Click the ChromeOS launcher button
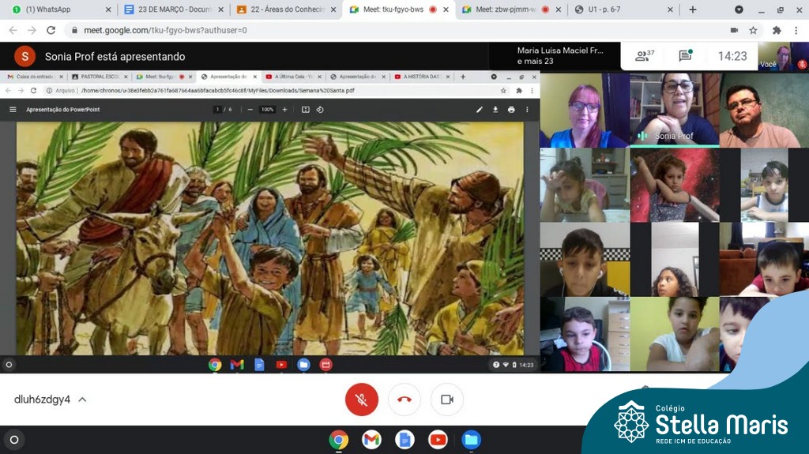This screenshot has height=454, width=809. 13,440
